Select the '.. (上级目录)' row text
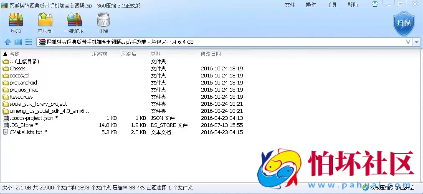Image resolution: width=423 pixels, height=194 pixels. [x=25, y=61]
